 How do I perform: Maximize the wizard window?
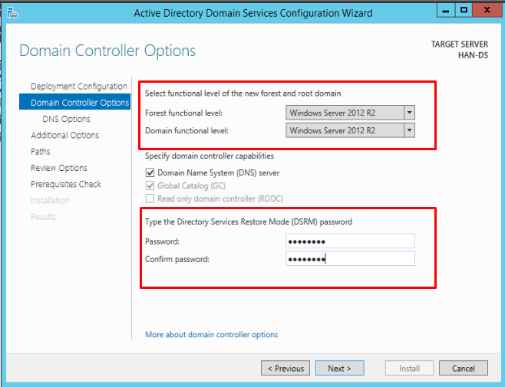(x=464, y=11)
